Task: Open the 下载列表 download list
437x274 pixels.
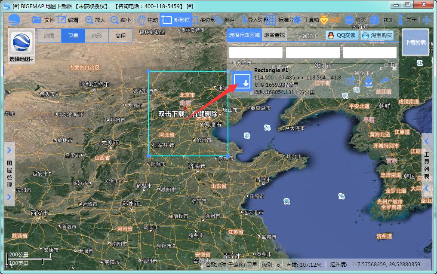Action: (415, 42)
